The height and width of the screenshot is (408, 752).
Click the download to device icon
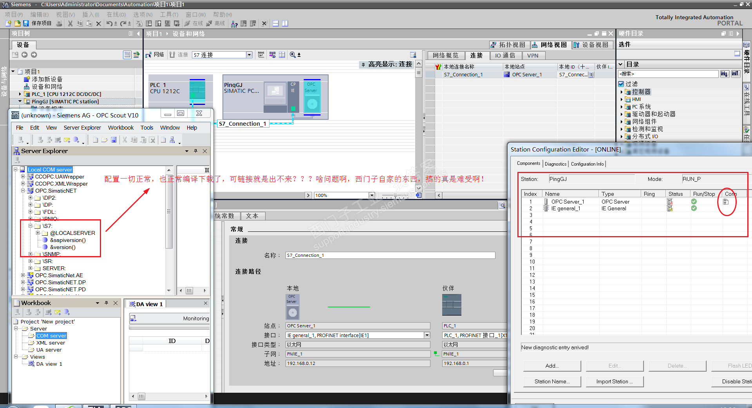149,23
